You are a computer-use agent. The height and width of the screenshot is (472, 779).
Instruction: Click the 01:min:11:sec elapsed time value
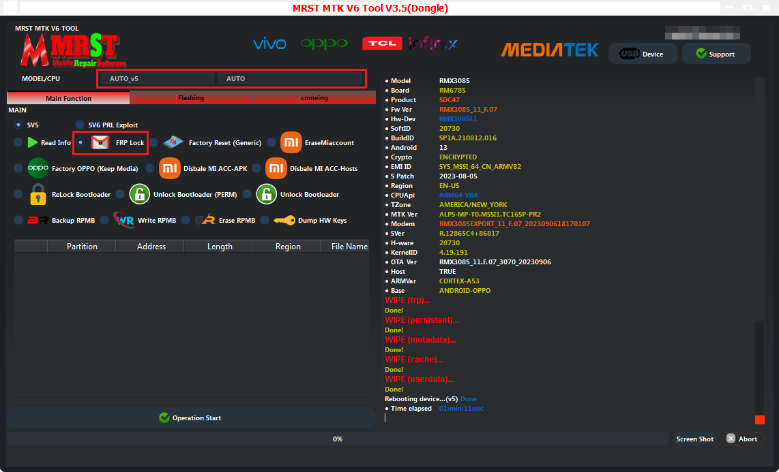pos(461,409)
